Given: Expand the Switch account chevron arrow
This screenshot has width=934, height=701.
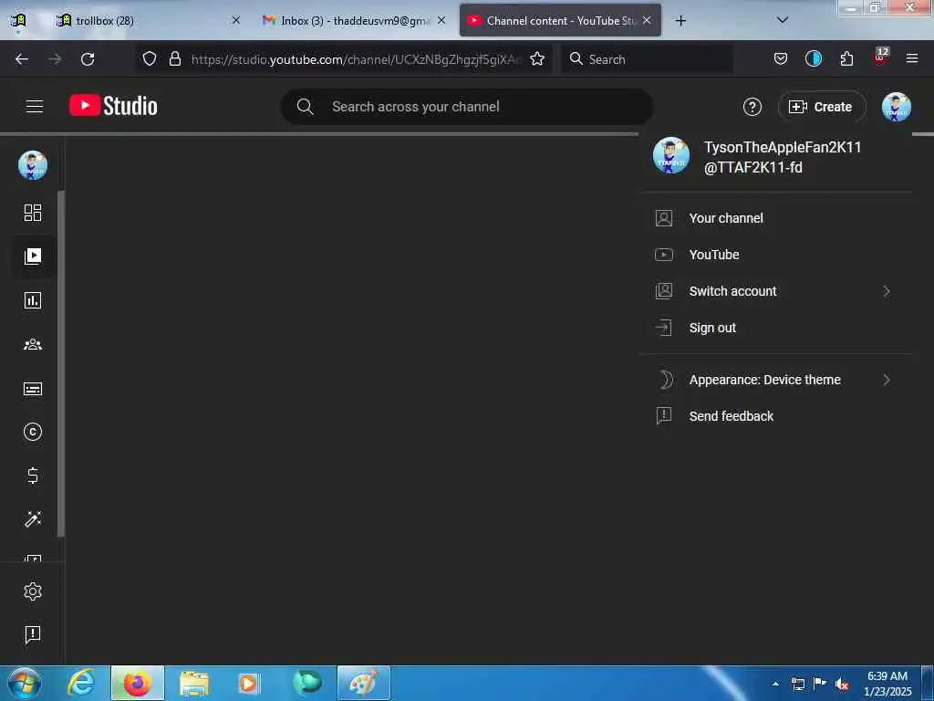Looking at the screenshot, I should (x=887, y=291).
